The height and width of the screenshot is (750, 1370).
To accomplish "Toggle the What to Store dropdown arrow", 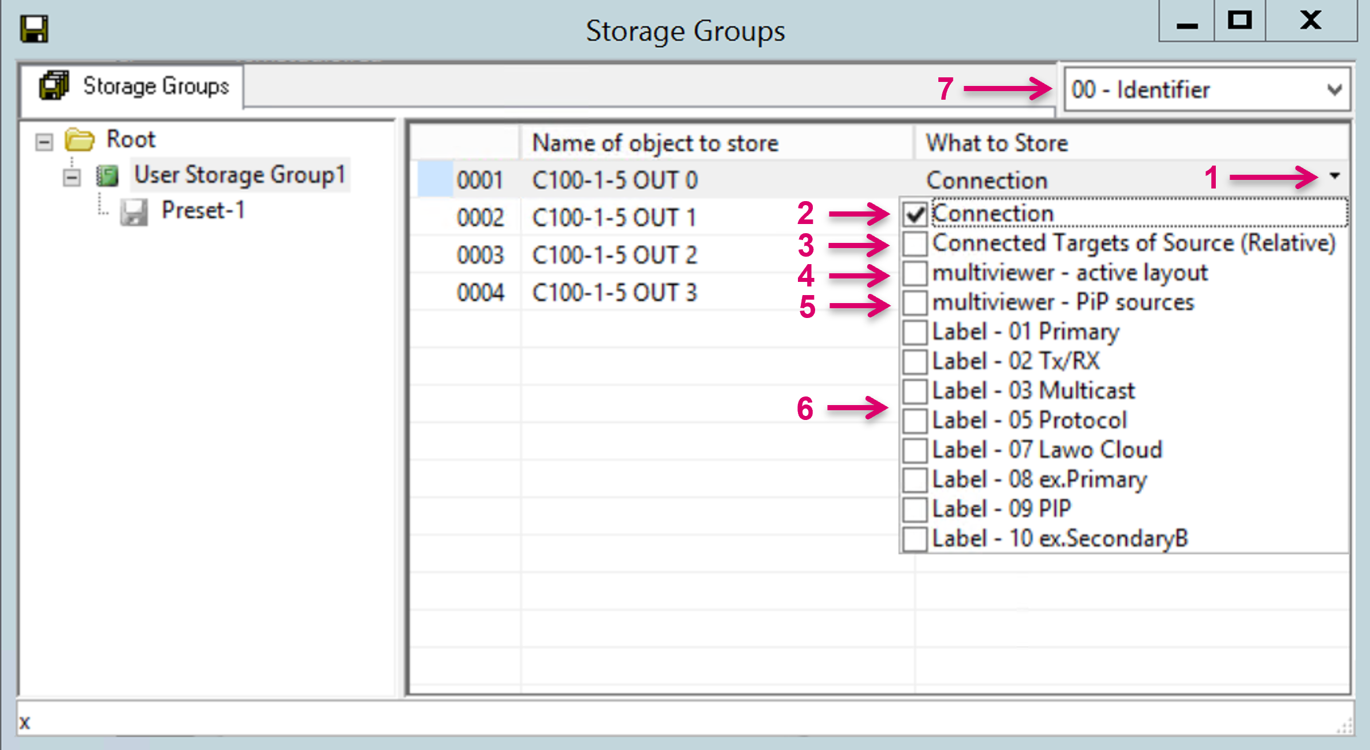I will pos(1334,176).
